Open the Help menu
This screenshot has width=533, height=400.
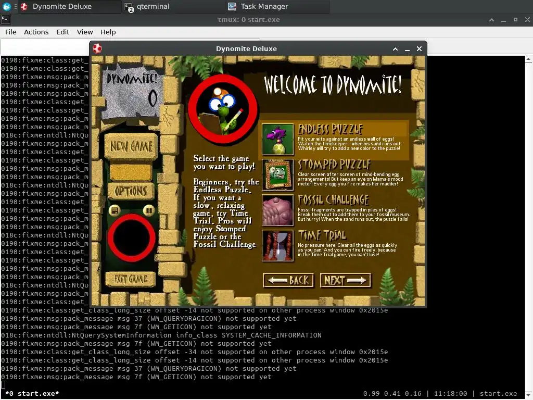point(108,32)
